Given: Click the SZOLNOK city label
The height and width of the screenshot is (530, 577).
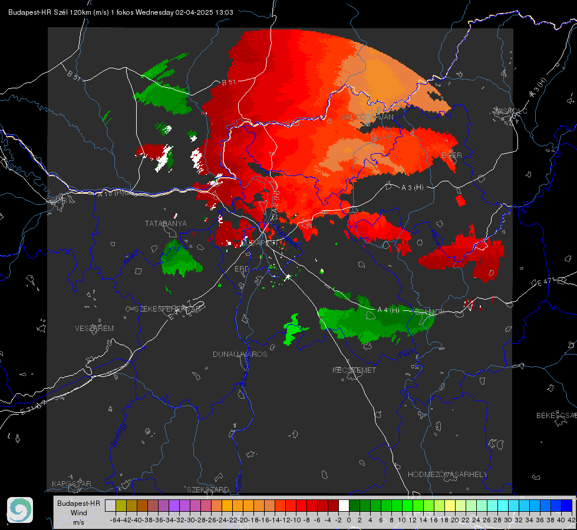Looking at the screenshot, I should 429,312.
